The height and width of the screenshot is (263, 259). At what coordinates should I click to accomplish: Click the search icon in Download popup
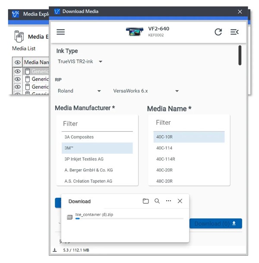[157, 201]
